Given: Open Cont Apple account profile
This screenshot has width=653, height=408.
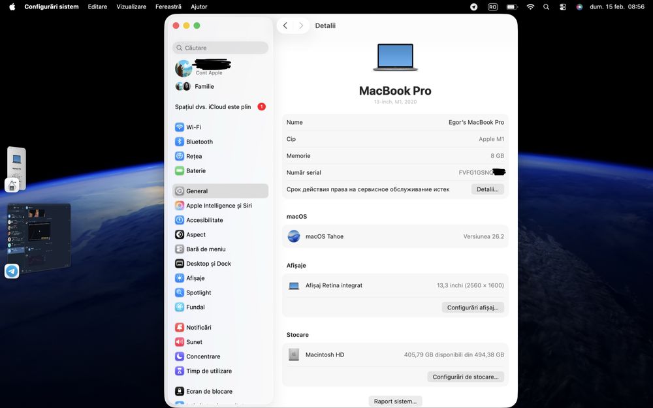Looking at the screenshot, I should coord(220,68).
